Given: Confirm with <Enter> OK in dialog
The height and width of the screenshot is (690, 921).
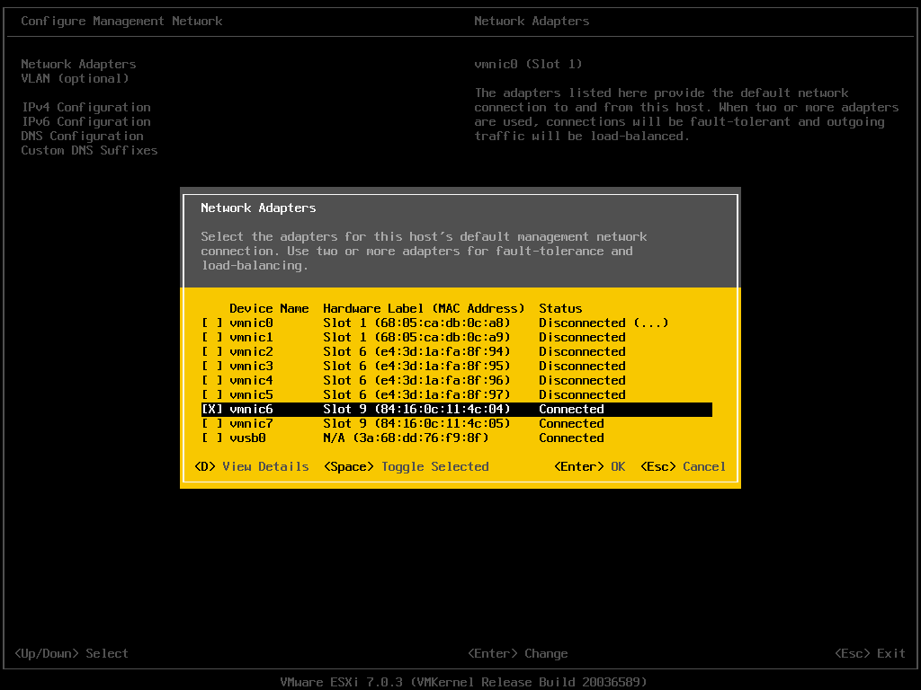Looking at the screenshot, I should tap(590, 466).
